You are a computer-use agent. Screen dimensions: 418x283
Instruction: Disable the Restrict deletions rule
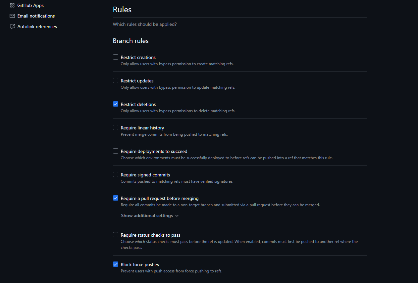pos(115,104)
